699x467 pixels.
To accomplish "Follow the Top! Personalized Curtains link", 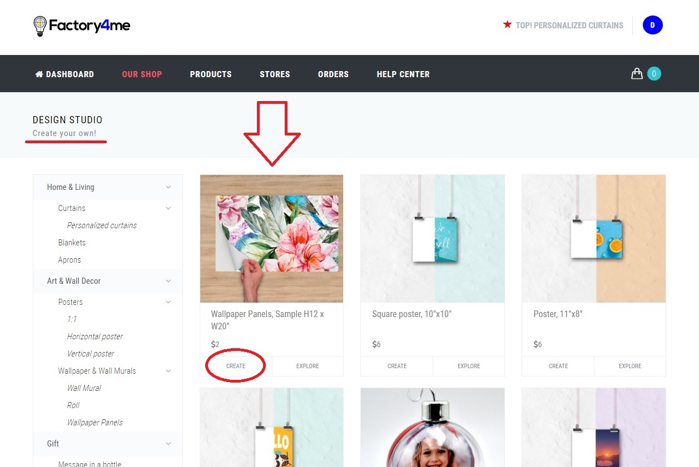I will point(569,26).
